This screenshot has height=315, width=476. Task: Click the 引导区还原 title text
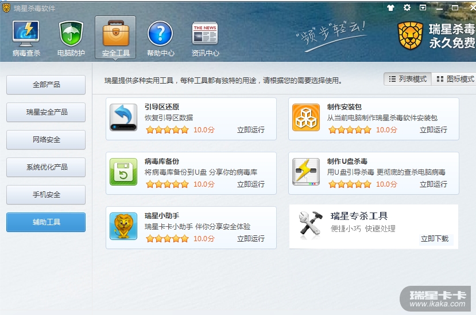[x=162, y=107]
